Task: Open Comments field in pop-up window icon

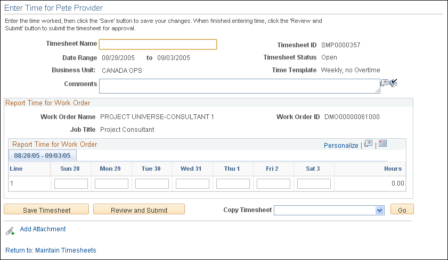Action: 384,83
